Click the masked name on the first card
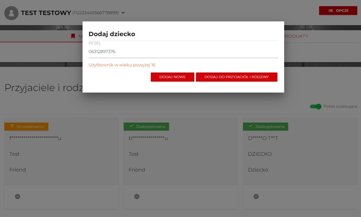Viewport: 361px width, 217px height. tap(35, 138)
